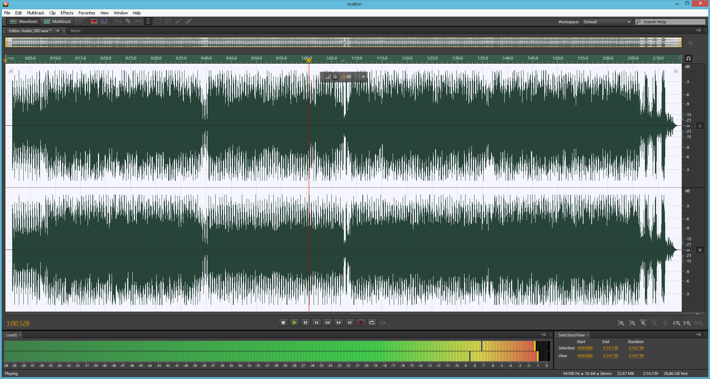Zoom out time icon
Viewport: 710px width, 379px height.
coord(654,323)
